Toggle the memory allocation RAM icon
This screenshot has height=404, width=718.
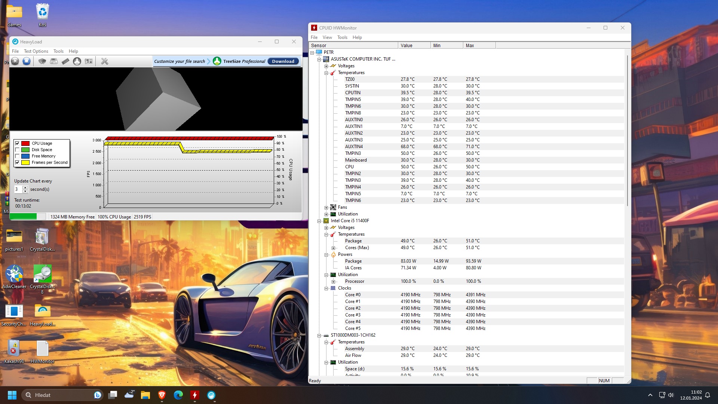[x=65, y=61]
